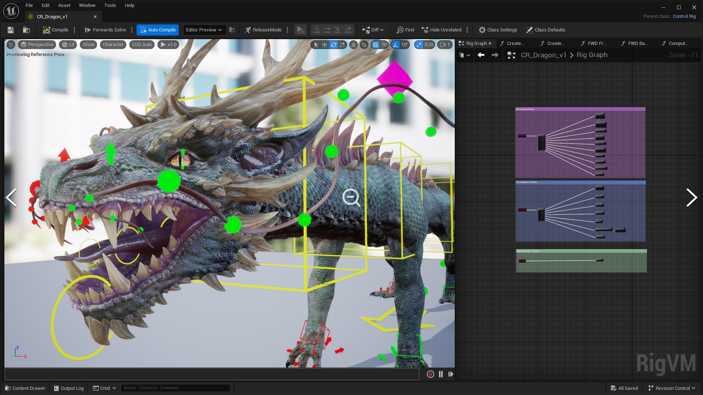Open the Revision Control dropdown
This screenshot has width=703, height=395.
pos(672,388)
